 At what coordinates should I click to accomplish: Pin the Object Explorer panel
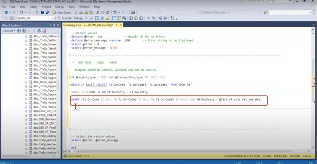(x=55, y=25)
